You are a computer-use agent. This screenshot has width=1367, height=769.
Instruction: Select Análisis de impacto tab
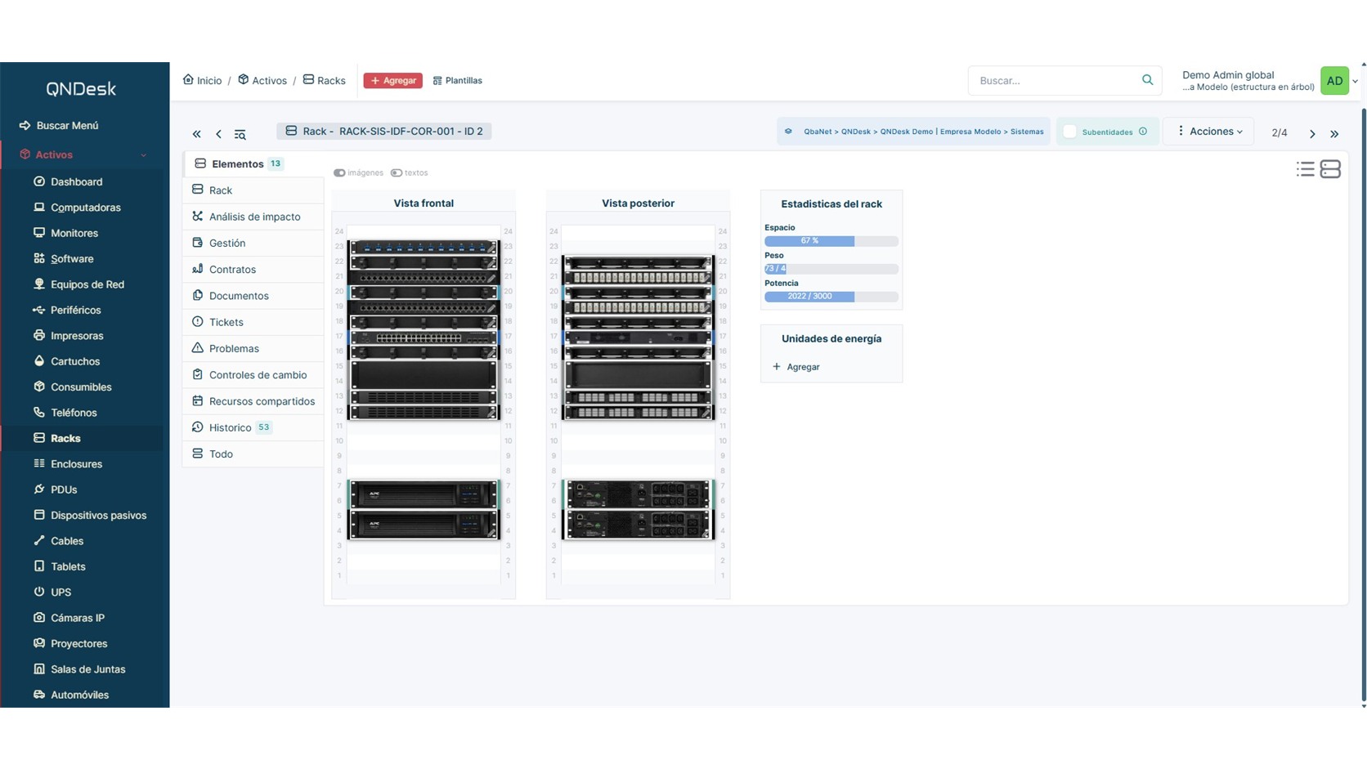coord(253,217)
